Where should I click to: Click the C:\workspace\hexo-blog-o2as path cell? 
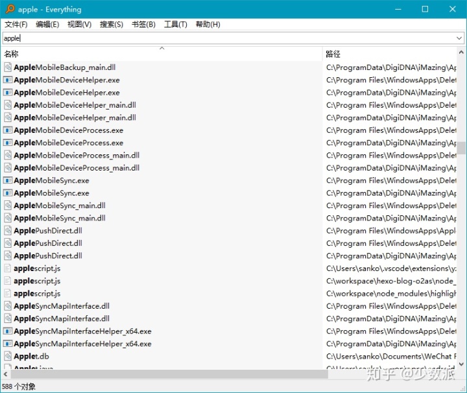(x=391, y=281)
